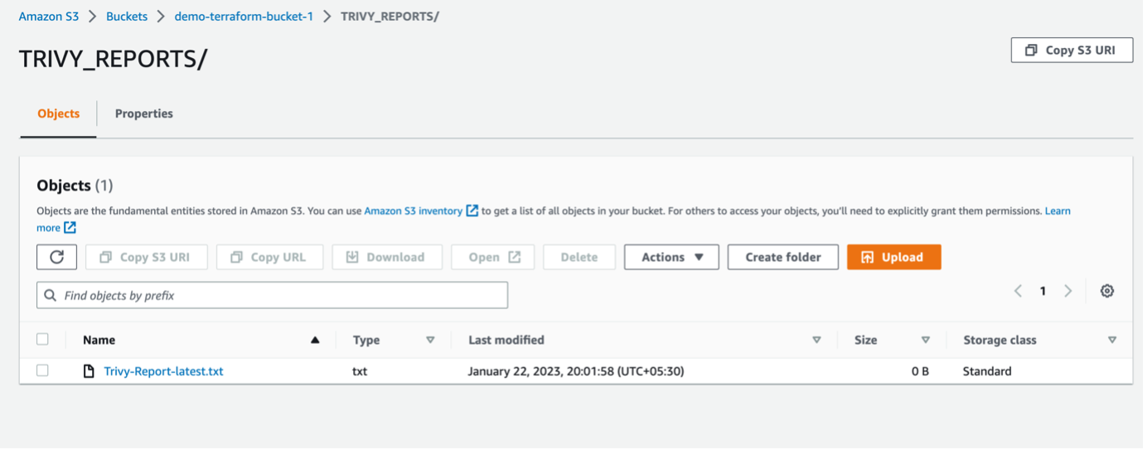The height and width of the screenshot is (450, 1147).
Task: Click the Delete button
Action: click(x=579, y=257)
